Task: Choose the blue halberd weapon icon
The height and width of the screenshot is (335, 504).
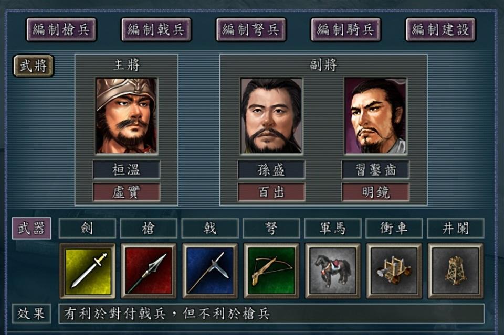Action: coord(210,271)
